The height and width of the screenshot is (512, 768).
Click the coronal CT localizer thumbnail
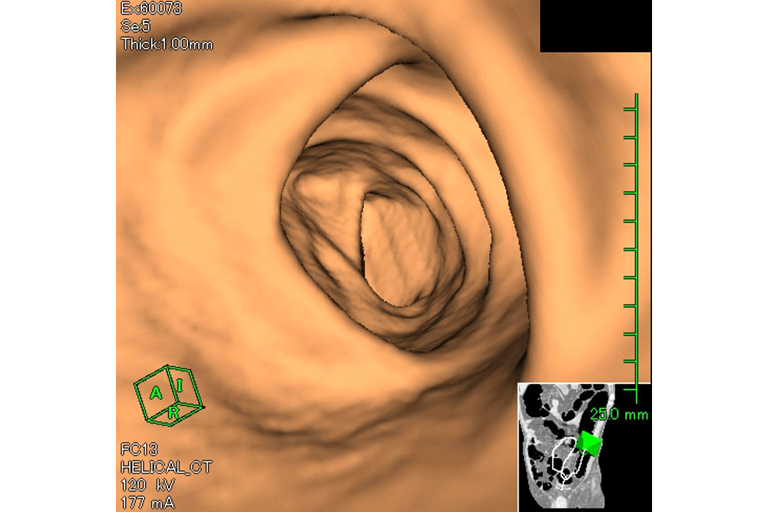pyautogui.click(x=584, y=448)
